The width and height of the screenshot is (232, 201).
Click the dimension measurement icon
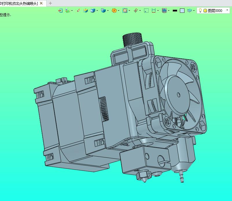click(154, 11)
